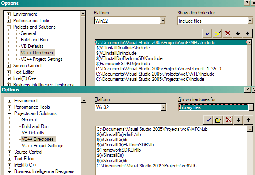Click the new line folder icon in the Library files dialog

tap(219, 119)
